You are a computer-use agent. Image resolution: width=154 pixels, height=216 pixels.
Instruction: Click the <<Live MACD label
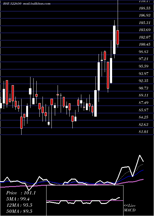click(130, 208)
